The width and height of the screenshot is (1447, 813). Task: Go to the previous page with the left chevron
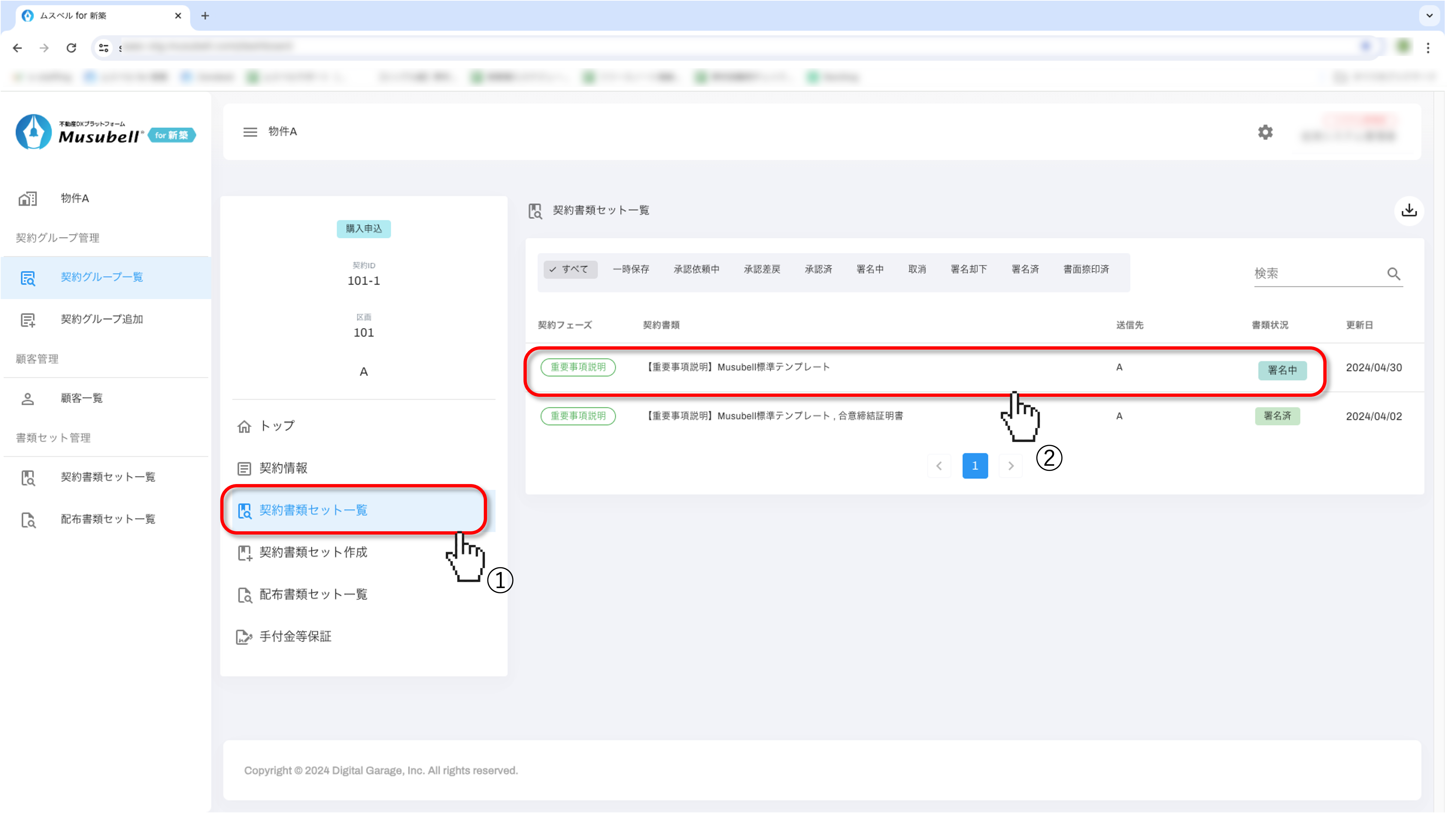[939, 465]
